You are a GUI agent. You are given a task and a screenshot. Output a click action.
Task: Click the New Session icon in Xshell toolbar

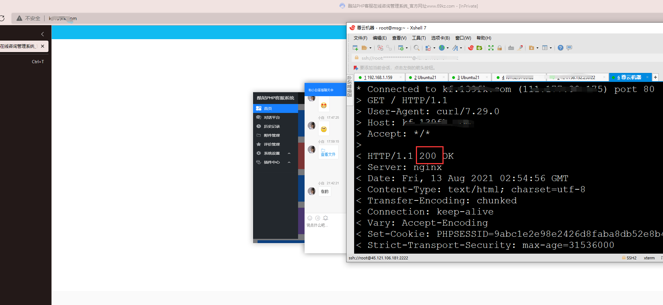point(355,48)
